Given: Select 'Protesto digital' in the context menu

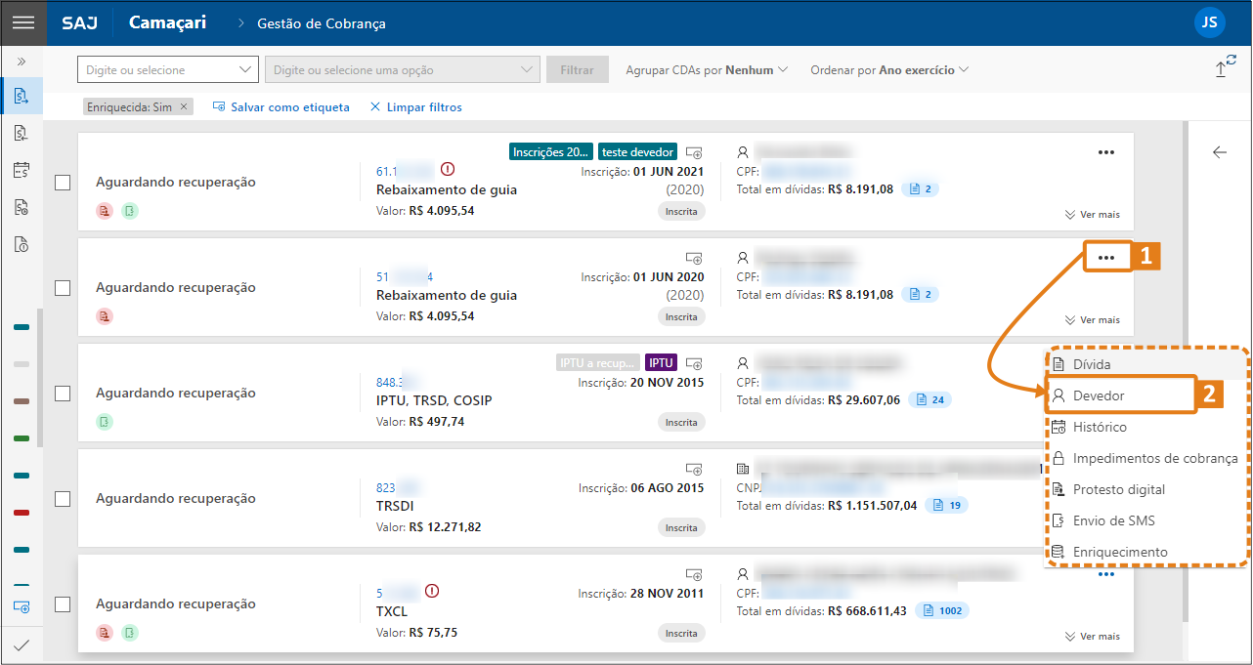Looking at the screenshot, I should click(x=1118, y=489).
